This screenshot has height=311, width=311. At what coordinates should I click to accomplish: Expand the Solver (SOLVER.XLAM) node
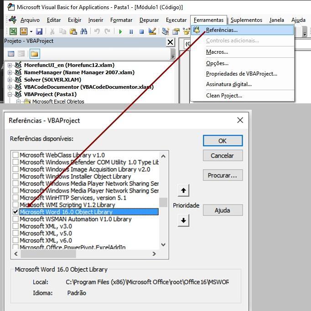10,80
